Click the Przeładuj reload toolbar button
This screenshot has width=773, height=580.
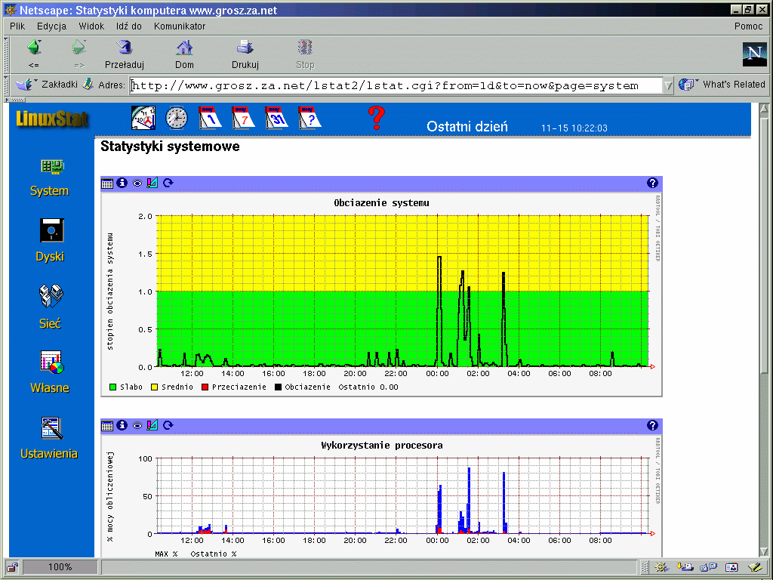124,54
